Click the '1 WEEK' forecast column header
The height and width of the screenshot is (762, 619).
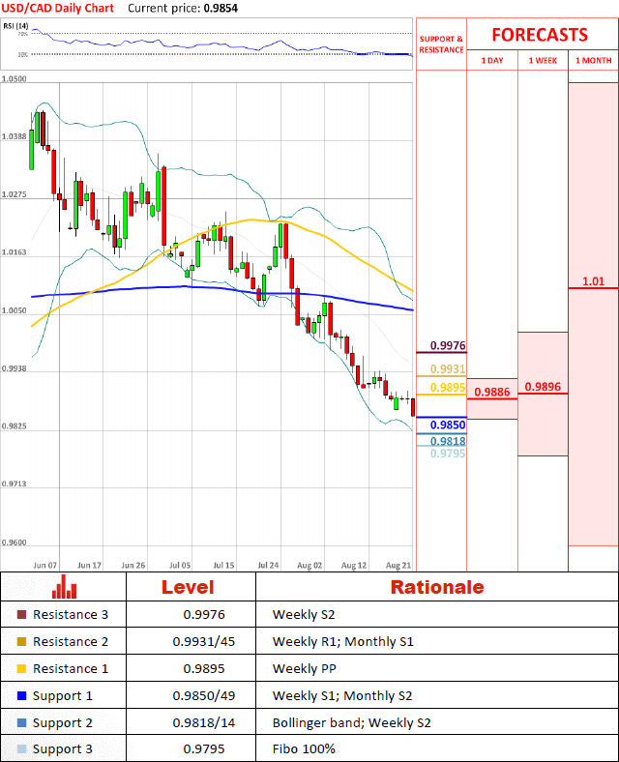[x=543, y=61]
